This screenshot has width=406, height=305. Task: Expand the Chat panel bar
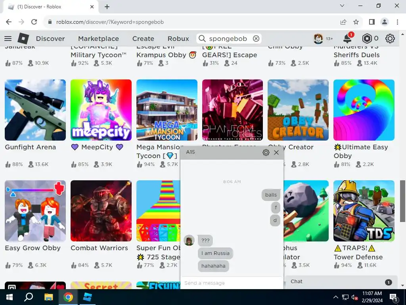(341, 282)
